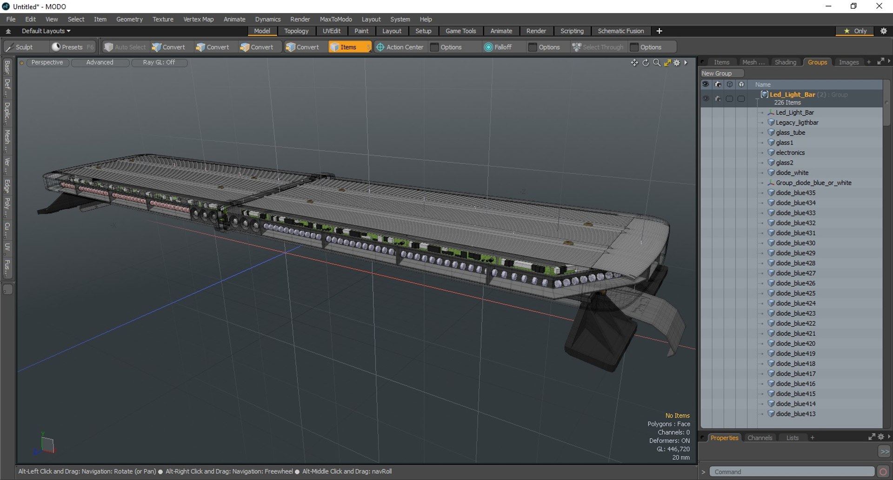Viewport: 893px width, 480px height.
Task: Open the Advanced shading style dropdown
Action: coord(100,62)
